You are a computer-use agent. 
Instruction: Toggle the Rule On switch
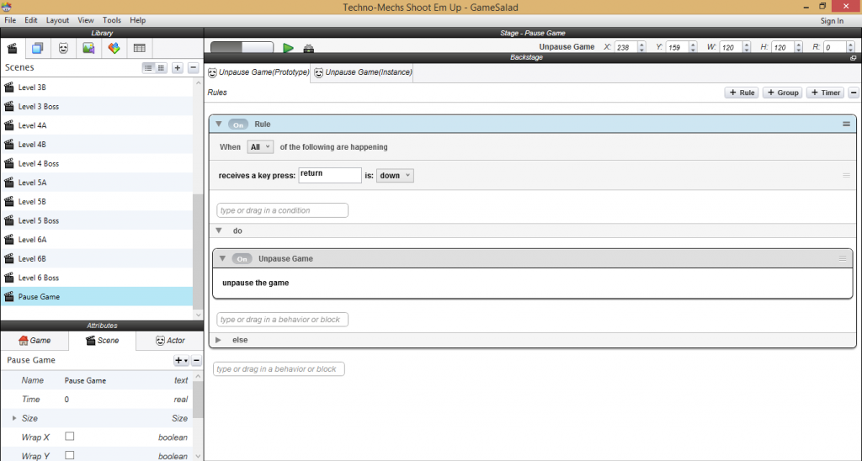pyautogui.click(x=238, y=125)
